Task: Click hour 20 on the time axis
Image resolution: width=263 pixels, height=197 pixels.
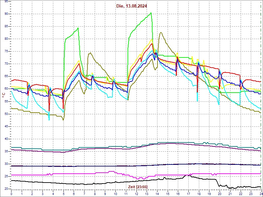Action: point(219,194)
